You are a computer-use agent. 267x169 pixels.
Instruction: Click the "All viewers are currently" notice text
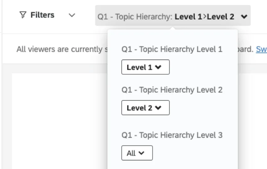point(60,49)
